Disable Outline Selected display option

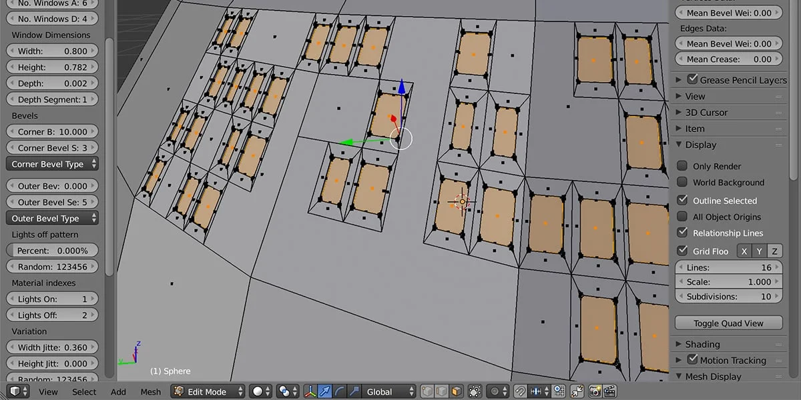tap(682, 200)
